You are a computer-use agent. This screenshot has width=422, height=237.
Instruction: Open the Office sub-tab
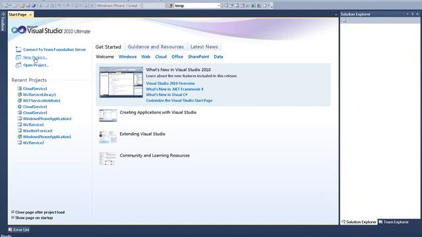click(177, 57)
